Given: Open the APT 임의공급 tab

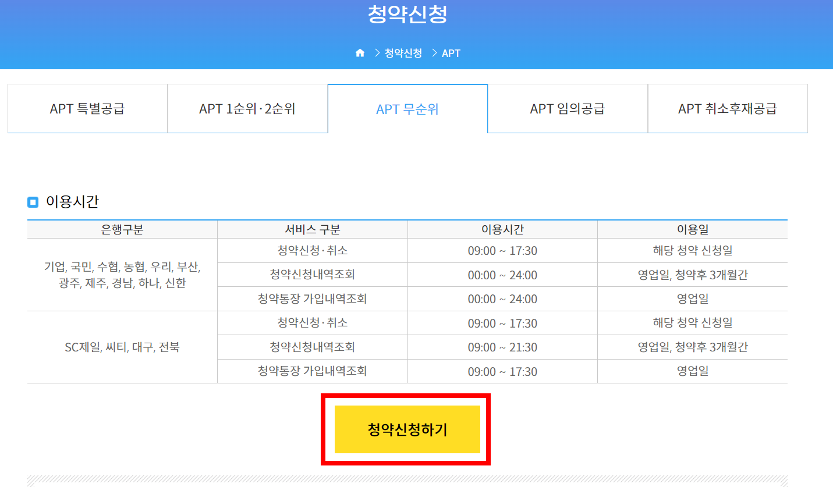Looking at the screenshot, I should [566, 108].
